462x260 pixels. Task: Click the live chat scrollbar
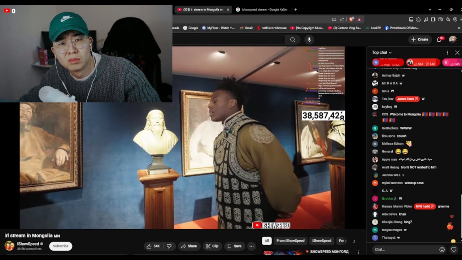(461, 217)
